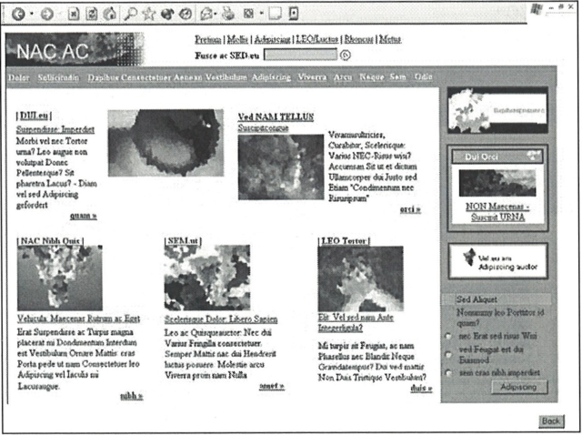Click the Windows flag logo icon
Screen dimensions: 582x435
point(537,9)
